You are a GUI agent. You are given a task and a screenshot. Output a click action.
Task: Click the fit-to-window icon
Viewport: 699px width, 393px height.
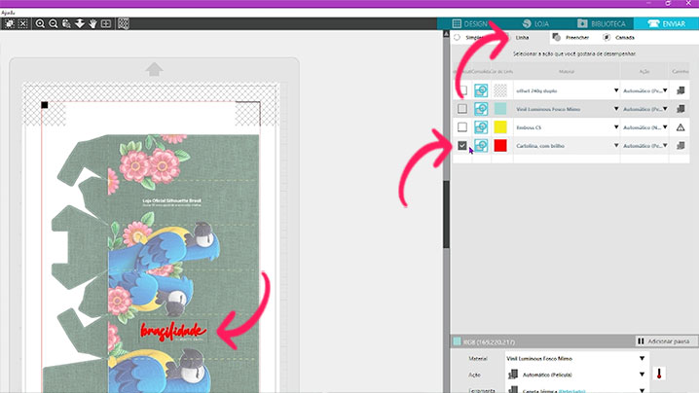pos(106,23)
